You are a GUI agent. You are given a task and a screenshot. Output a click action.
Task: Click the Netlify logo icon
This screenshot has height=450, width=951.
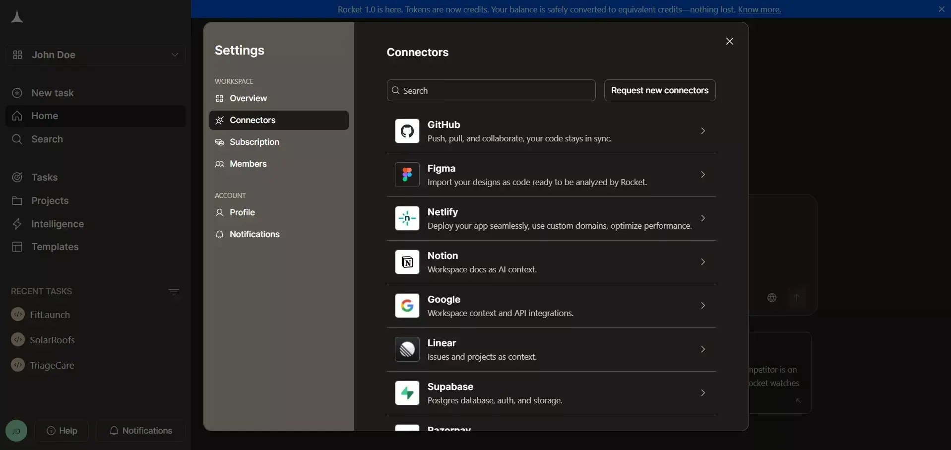click(407, 218)
